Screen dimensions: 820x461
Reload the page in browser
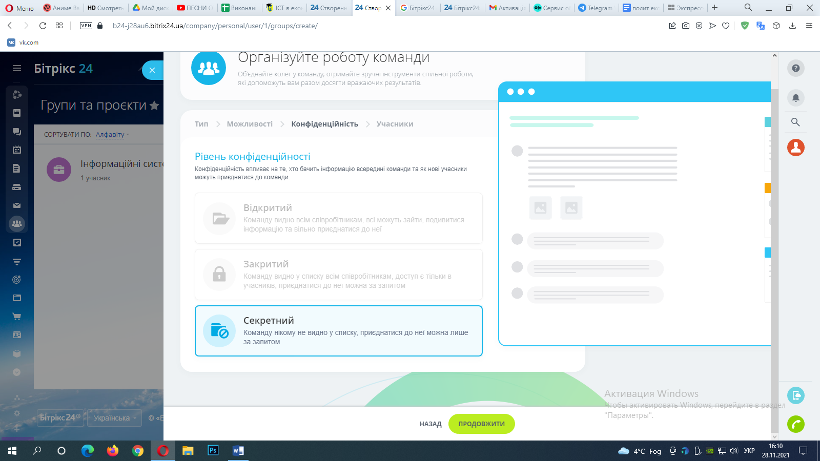pos(43,26)
